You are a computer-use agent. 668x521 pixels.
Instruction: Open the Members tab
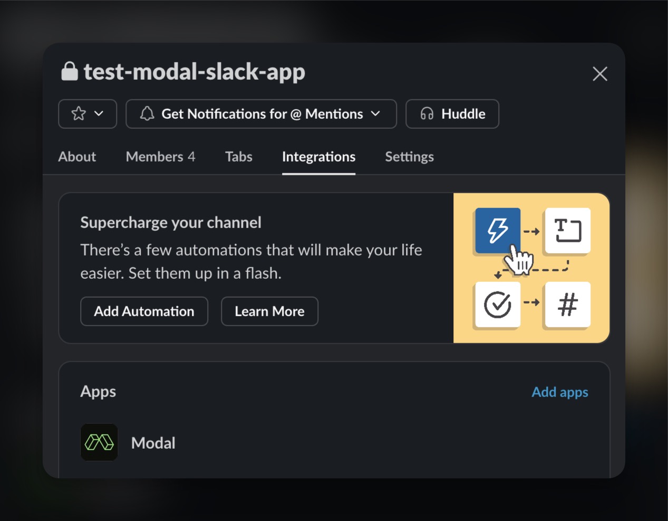pyautogui.click(x=160, y=157)
